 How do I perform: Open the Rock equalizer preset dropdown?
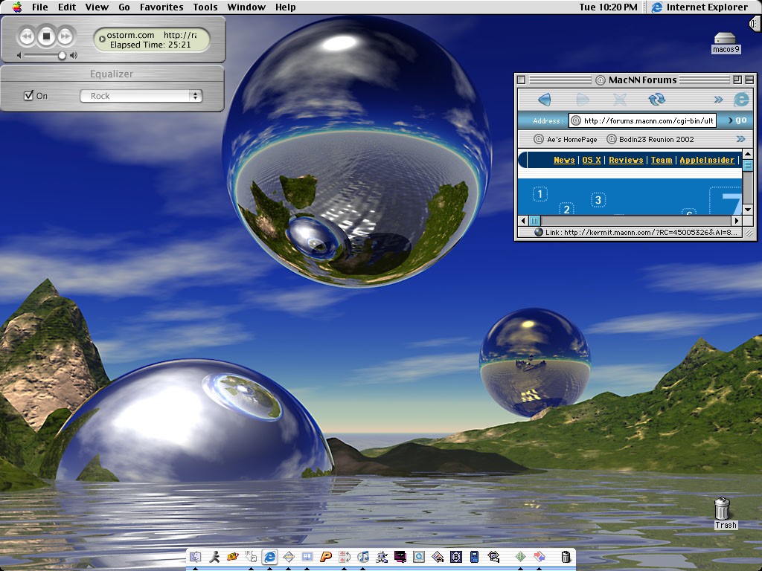141,96
